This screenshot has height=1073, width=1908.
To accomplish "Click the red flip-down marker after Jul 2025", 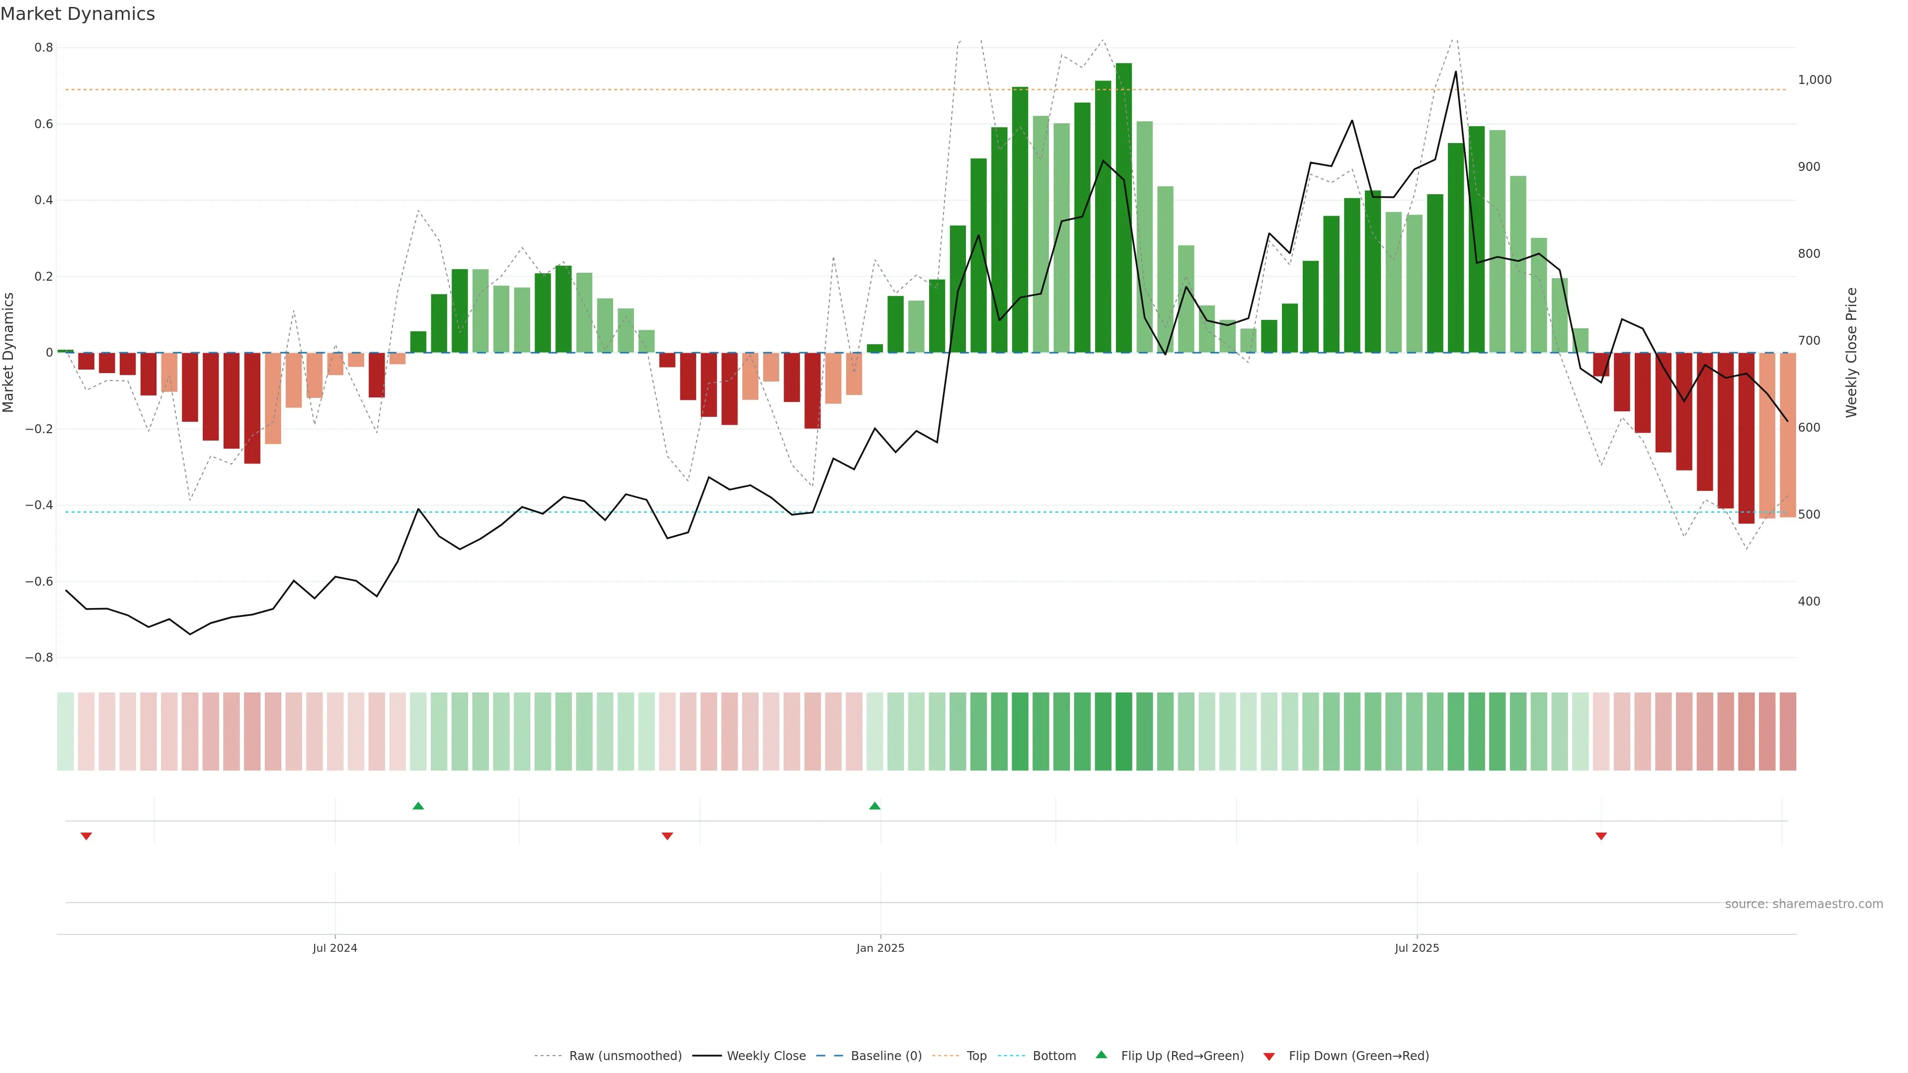I will (1600, 836).
